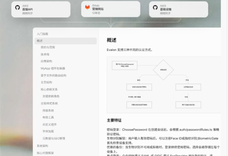Click the GitHub icon on the 后端API card
This screenshot has height=156, width=228.
coord(17,8)
